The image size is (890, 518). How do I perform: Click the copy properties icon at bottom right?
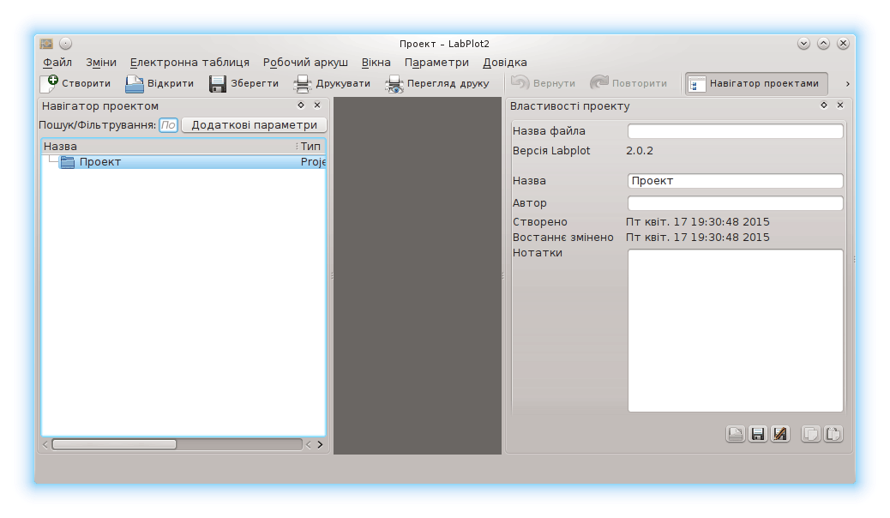810,434
